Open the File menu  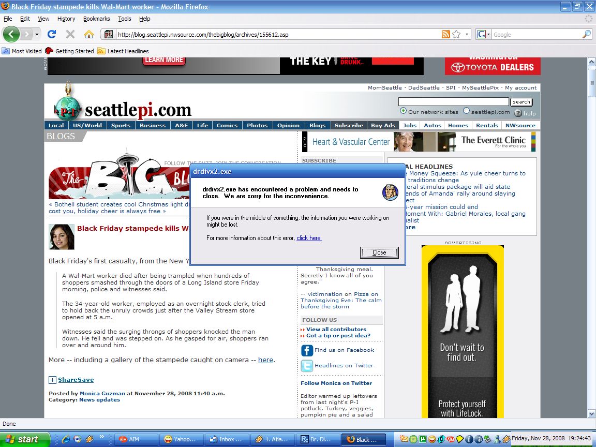tap(8, 19)
